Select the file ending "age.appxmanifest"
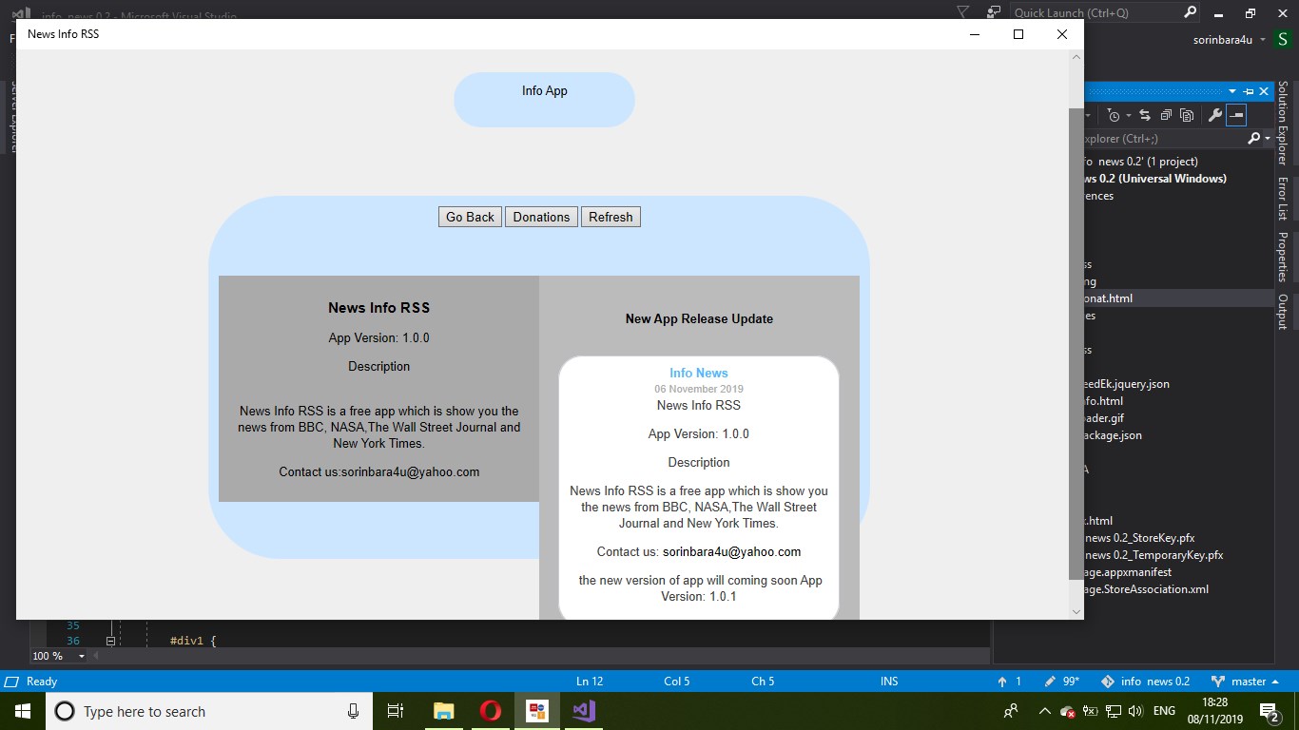1299x730 pixels. click(1129, 572)
